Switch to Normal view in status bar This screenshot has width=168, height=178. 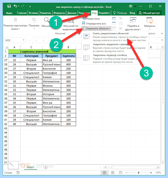click(104, 173)
